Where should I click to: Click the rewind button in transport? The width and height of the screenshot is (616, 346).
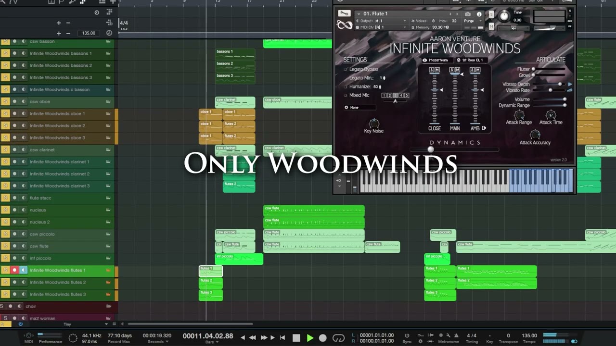252,338
